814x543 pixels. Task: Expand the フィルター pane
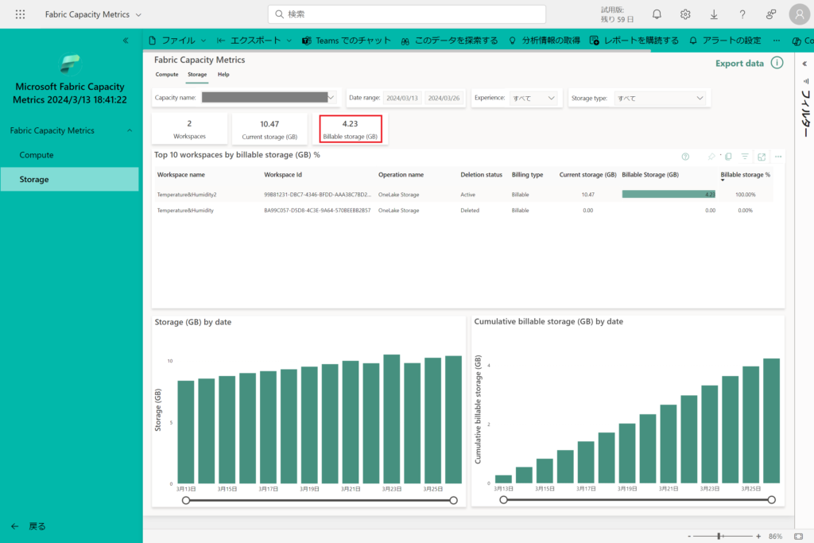tap(804, 62)
